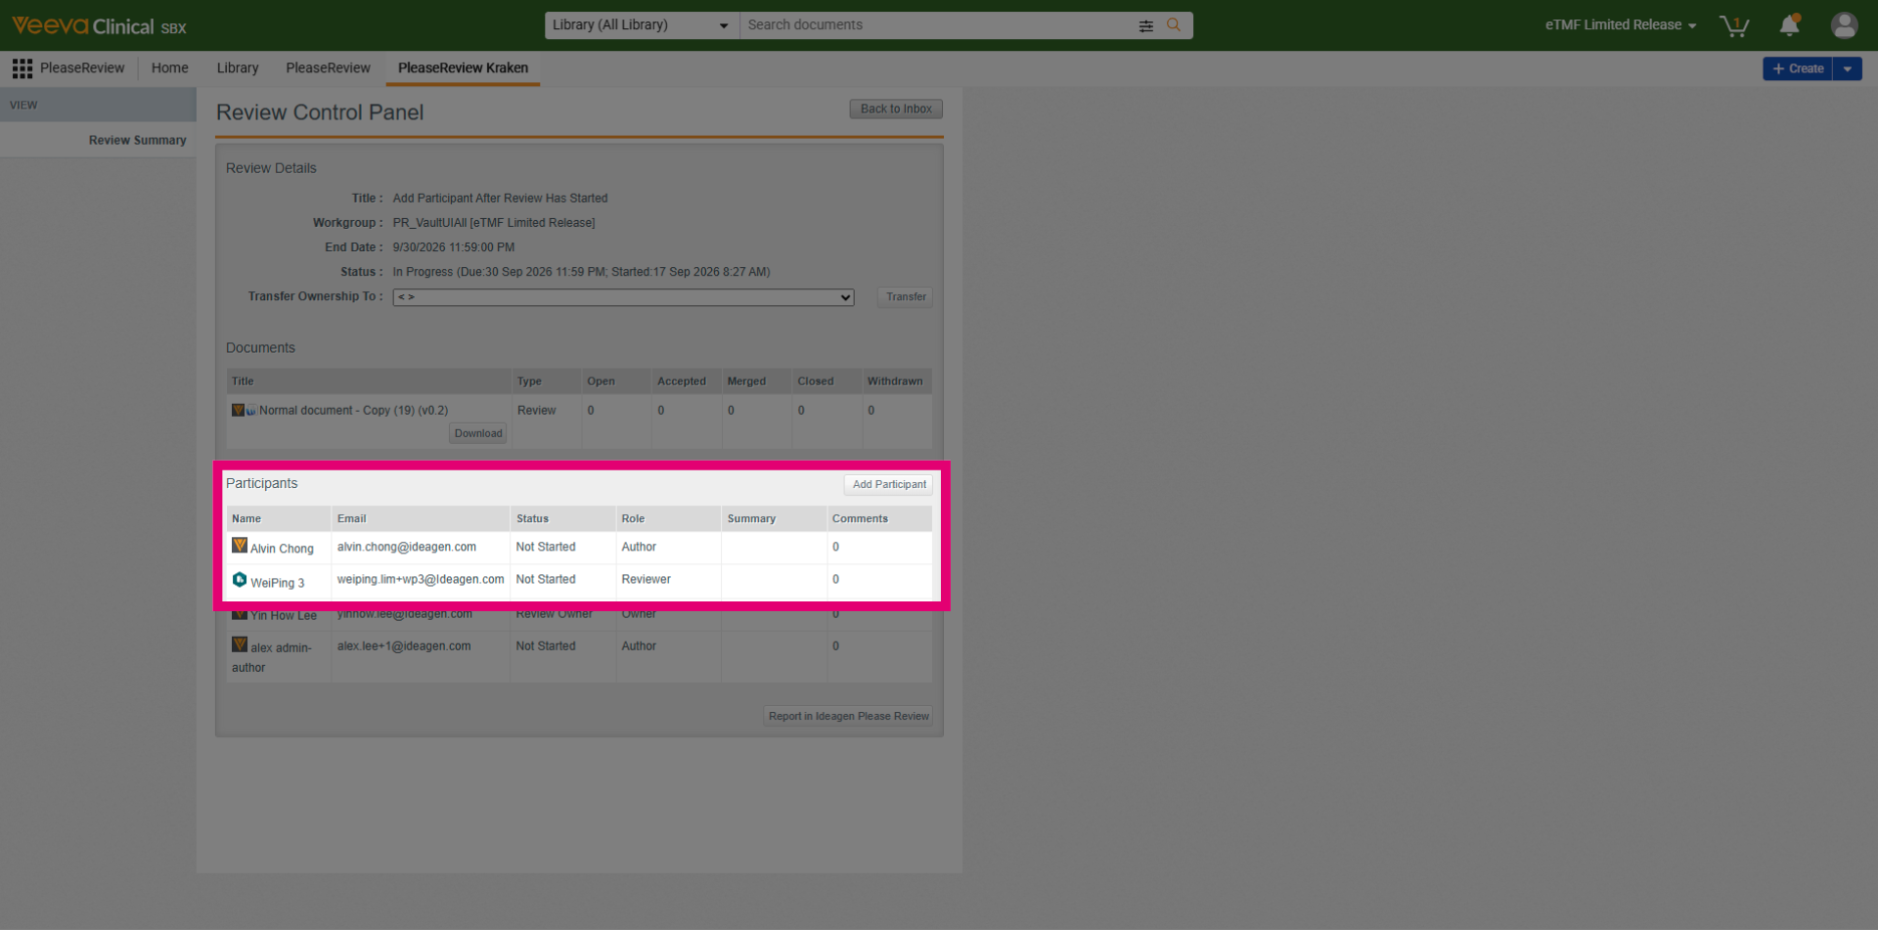1878x930 pixels.
Task: Open the Transfer Ownership To dropdown
Action: [x=623, y=297]
